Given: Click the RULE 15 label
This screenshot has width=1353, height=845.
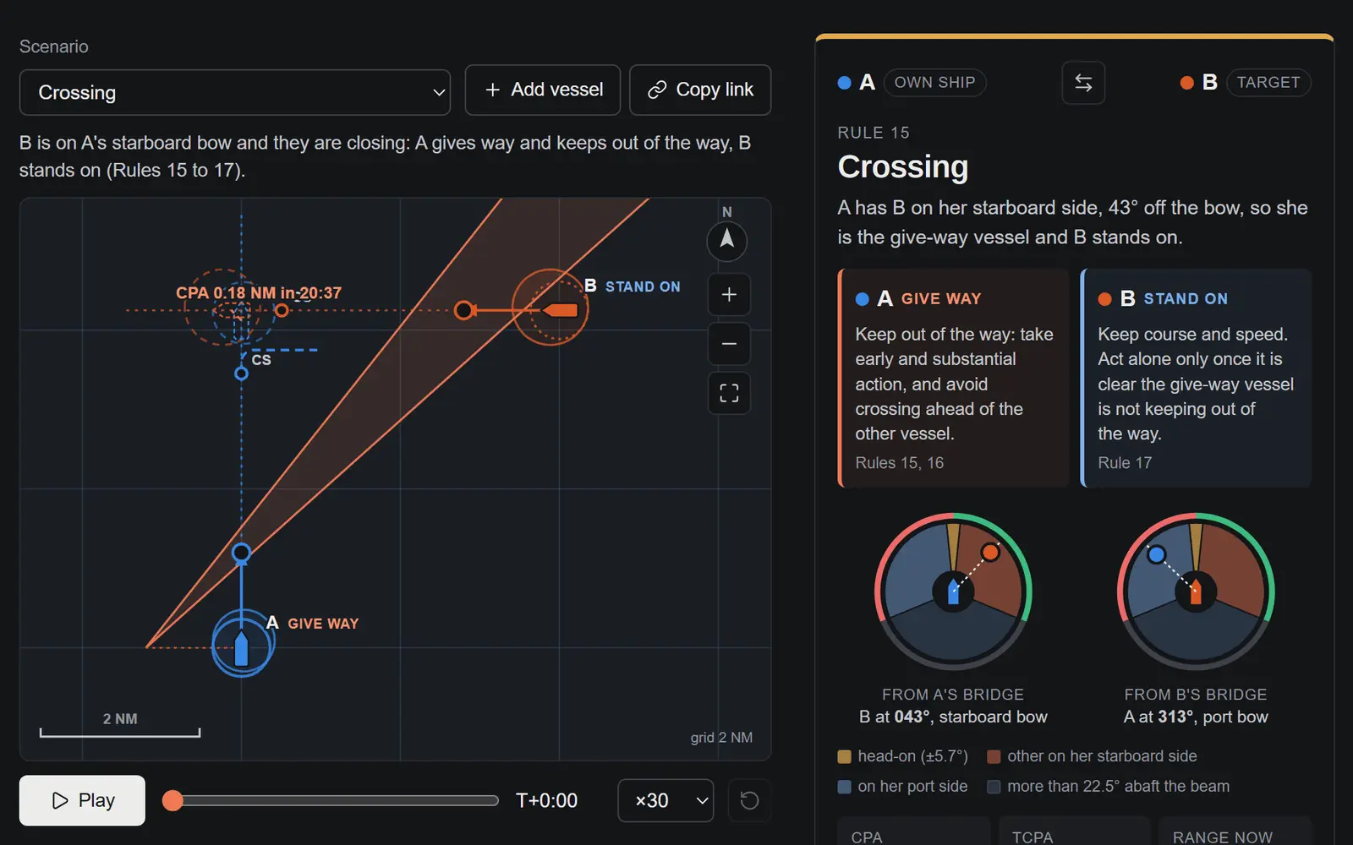Looking at the screenshot, I should pos(874,133).
